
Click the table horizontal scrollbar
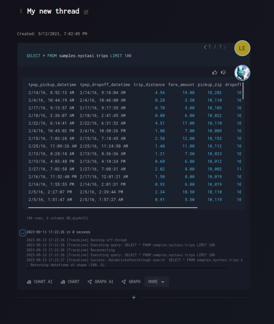pos(113,207)
